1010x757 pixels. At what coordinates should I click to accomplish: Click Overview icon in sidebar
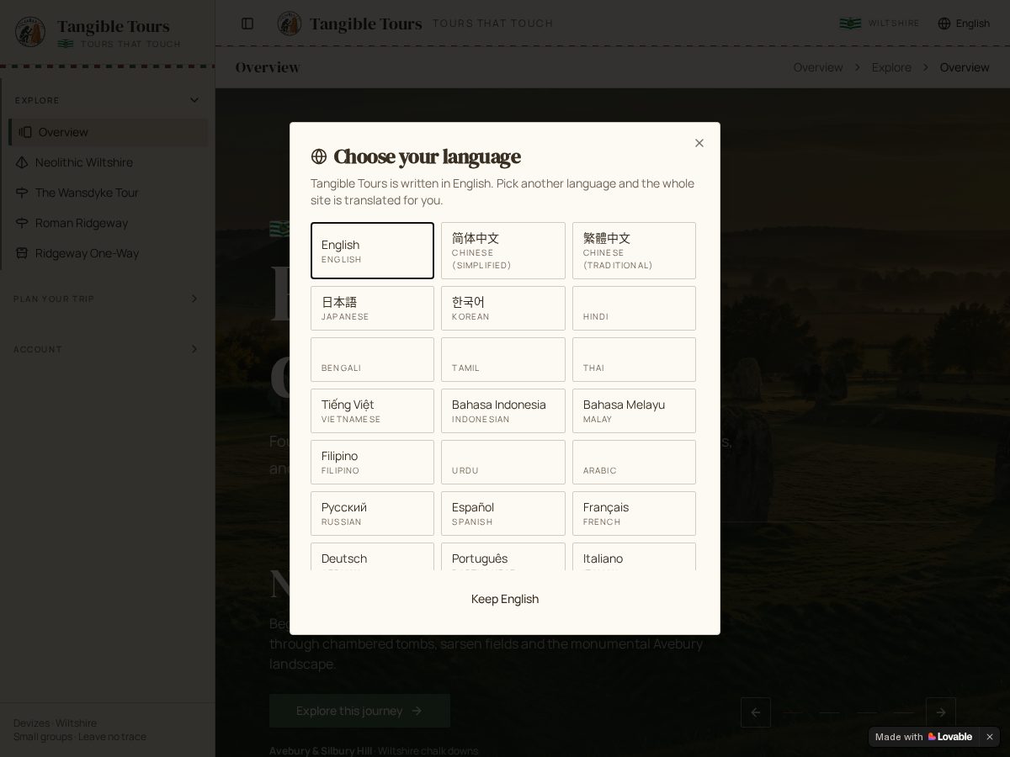coord(25,132)
